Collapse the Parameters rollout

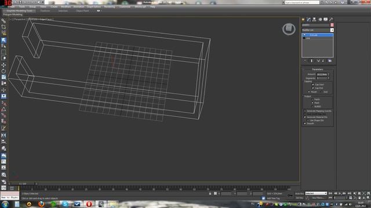pos(317,69)
